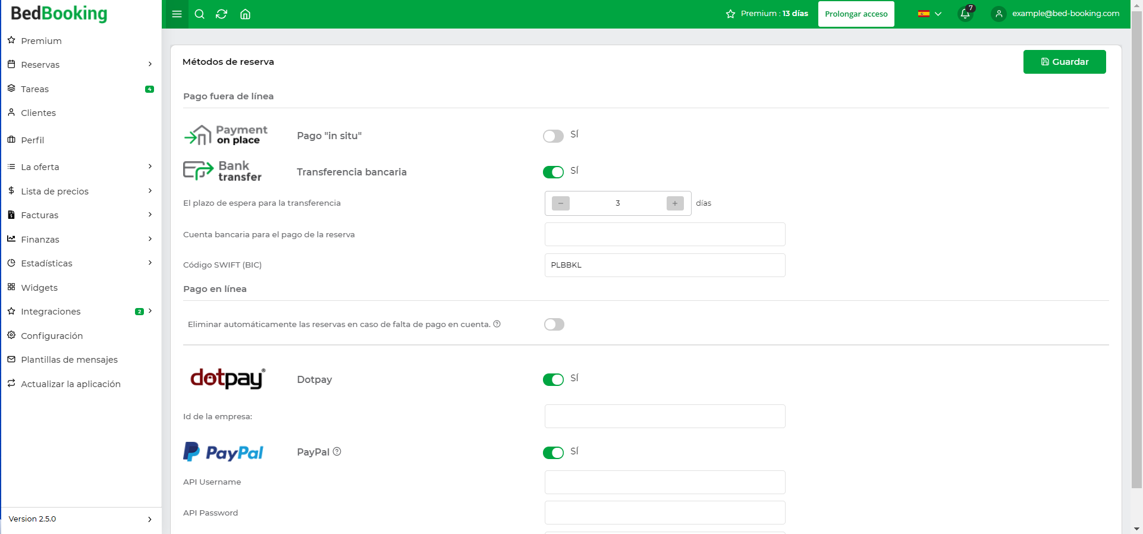Click the refresh icon in top bar
1143x534 pixels.
222,14
